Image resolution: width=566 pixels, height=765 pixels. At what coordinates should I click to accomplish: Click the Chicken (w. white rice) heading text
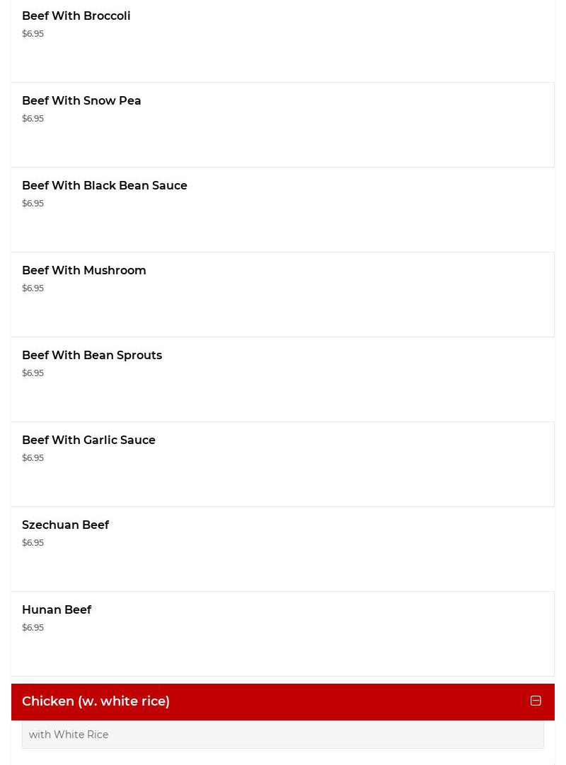pyautogui.click(x=96, y=701)
